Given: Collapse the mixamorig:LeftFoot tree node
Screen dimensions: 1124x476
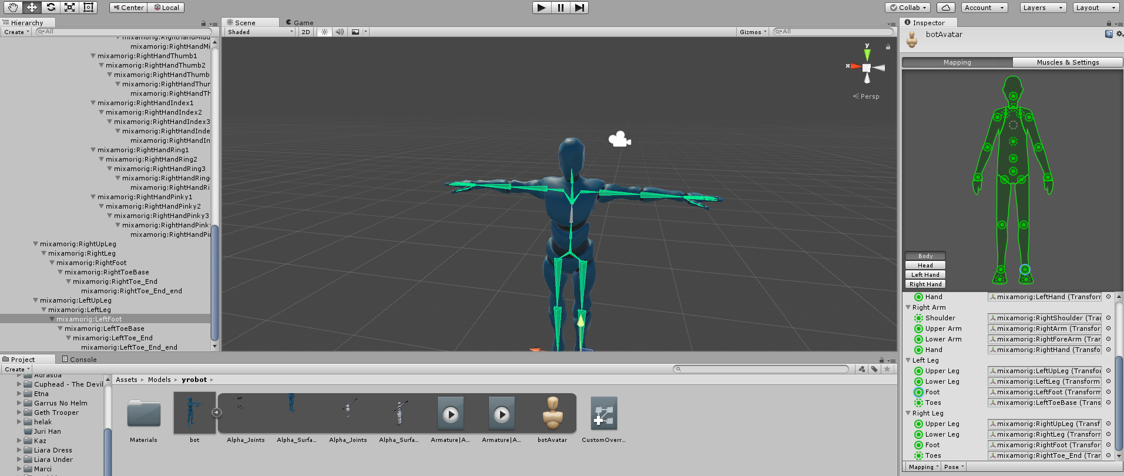Looking at the screenshot, I should coord(52,319).
